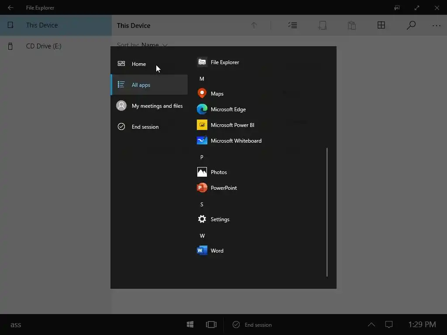Jump to letter P section header
This screenshot has width=447, height=335.
(x=202, y=157)
